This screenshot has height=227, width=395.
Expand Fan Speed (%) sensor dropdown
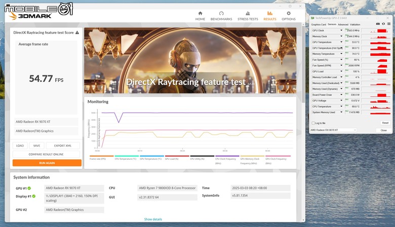point(341,60)
